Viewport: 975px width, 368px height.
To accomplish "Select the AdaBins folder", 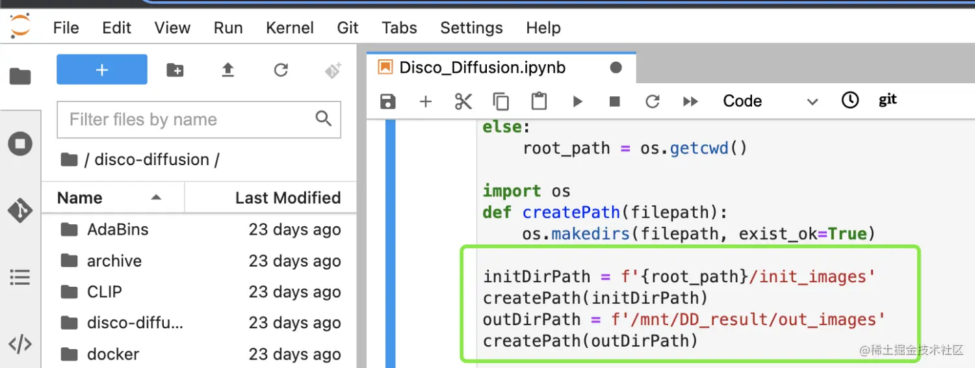I will (199, 230).
